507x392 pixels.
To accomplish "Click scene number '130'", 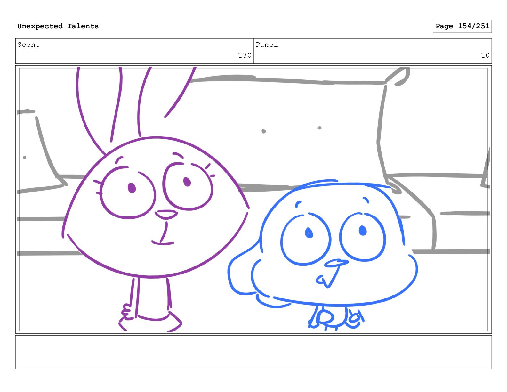I will click(245, 55).
